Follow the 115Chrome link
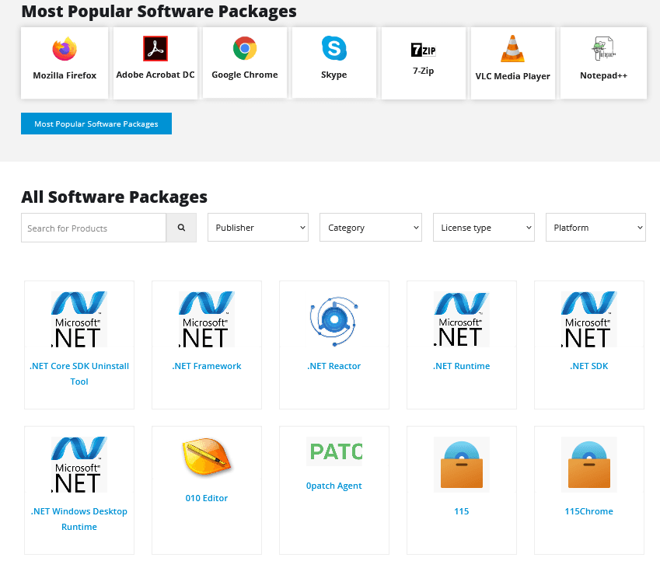This screenshot has height=561, width=660. coord(588,511)
